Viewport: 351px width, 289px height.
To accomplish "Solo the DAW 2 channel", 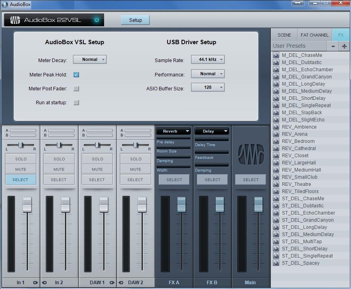I will 135,158.
